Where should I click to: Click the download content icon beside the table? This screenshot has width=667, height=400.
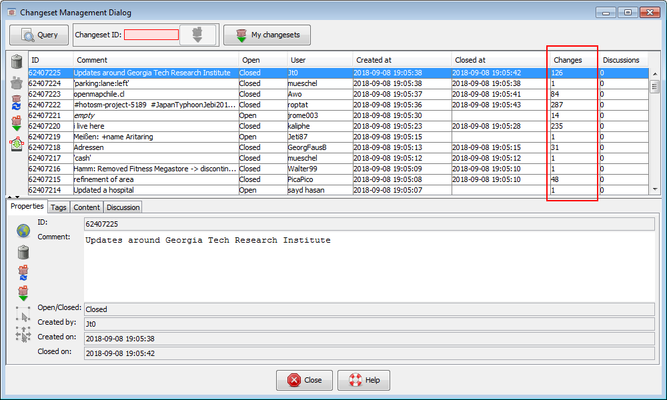tap(17, 123)
